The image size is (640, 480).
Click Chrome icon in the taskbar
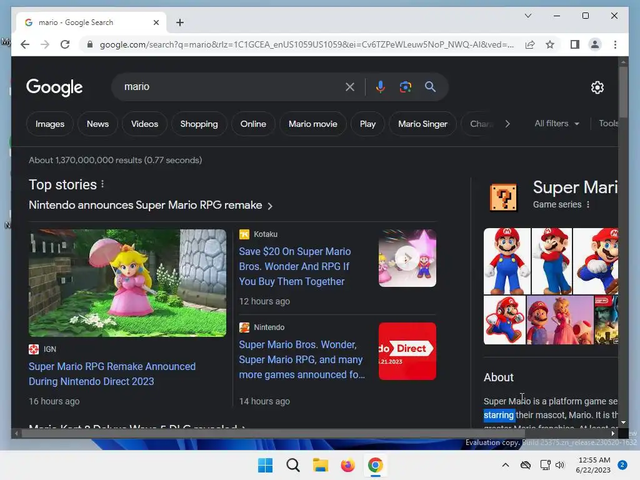375,465
